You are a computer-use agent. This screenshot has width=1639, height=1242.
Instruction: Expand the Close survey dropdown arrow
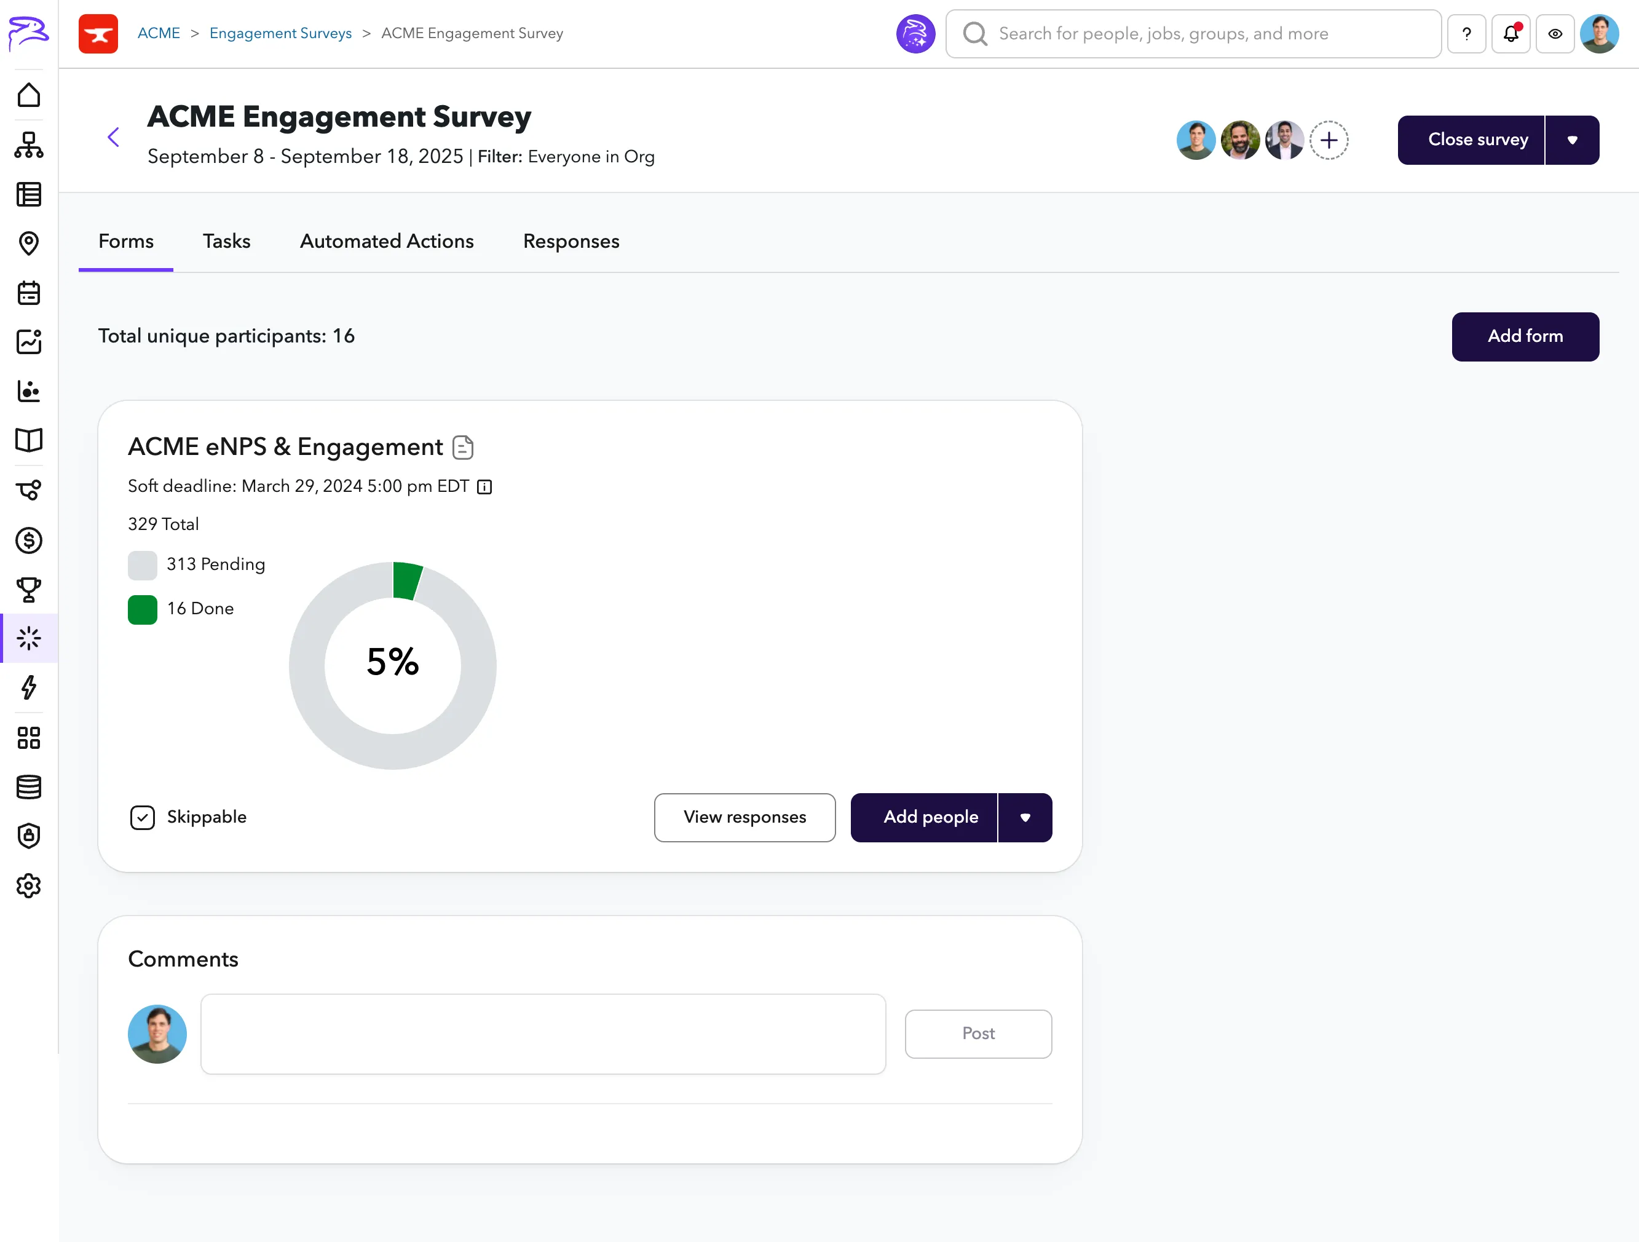click(x=1573, y=140)
